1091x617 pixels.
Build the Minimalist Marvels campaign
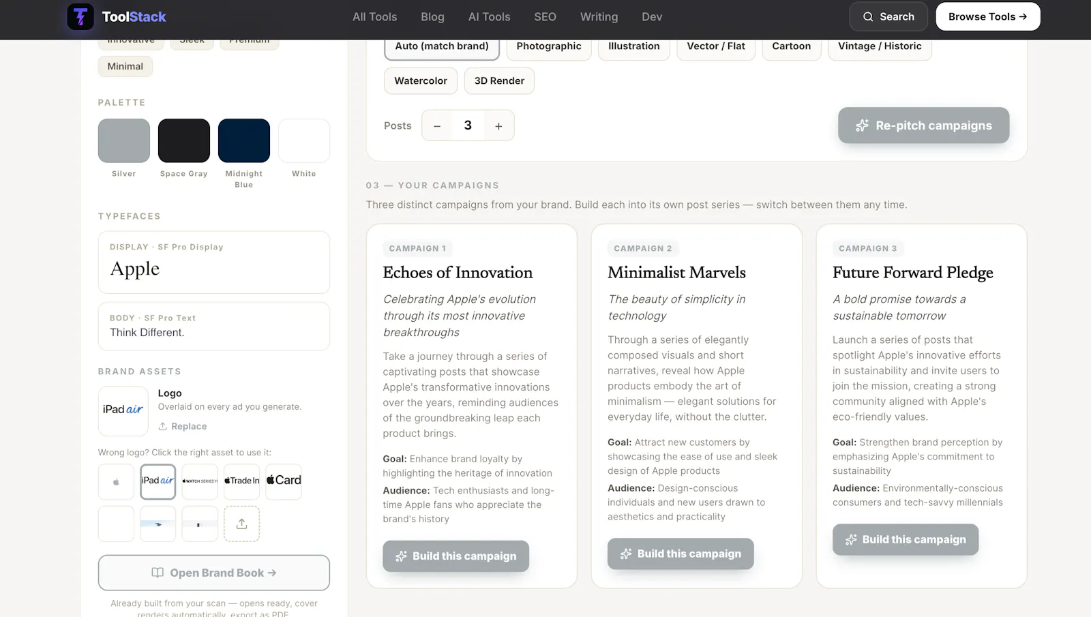[681, 554]
